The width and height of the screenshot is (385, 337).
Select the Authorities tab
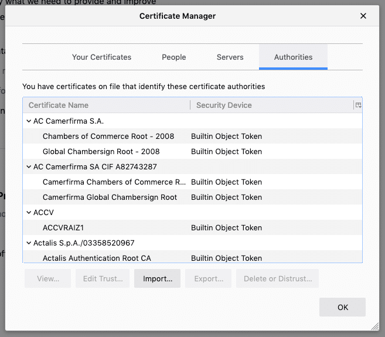pos(293,57)
